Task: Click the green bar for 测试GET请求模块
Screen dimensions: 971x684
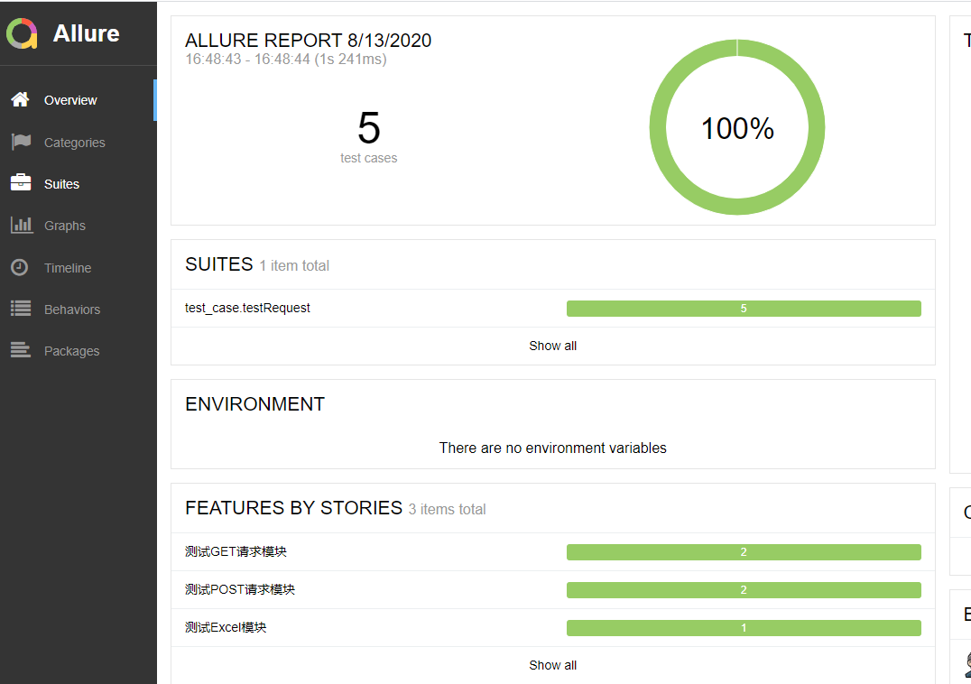Action: [743, 552]
